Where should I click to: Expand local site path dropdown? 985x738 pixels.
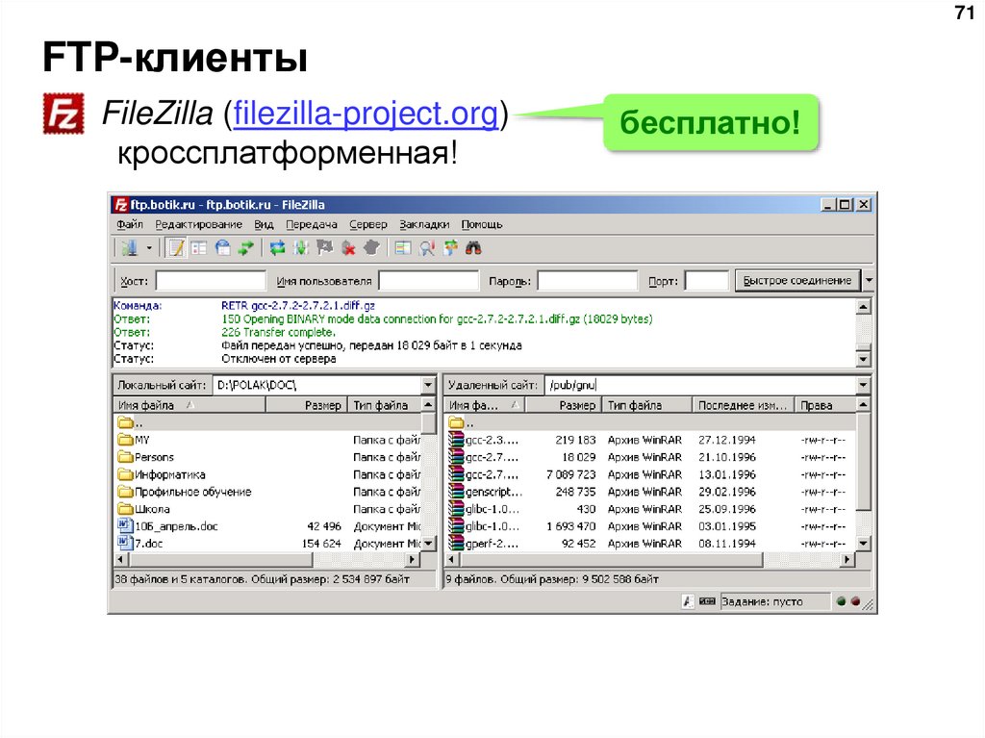point(428,385)
